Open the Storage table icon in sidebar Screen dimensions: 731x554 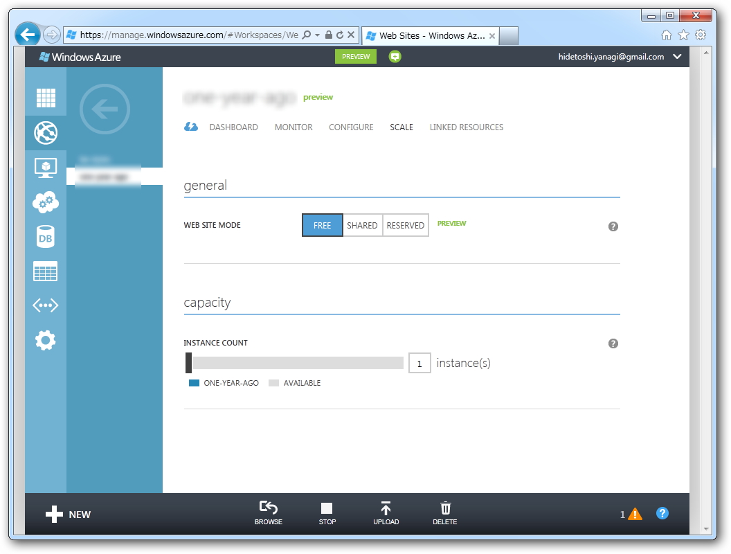[x=46, y=271]
